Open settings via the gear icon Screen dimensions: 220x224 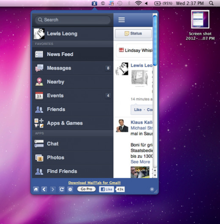[x=70, y=189]
